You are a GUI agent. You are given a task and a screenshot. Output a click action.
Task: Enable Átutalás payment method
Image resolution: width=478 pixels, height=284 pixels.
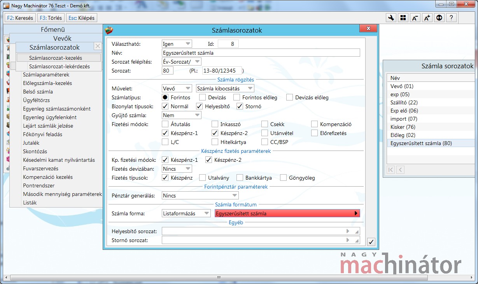pos(165,124)
